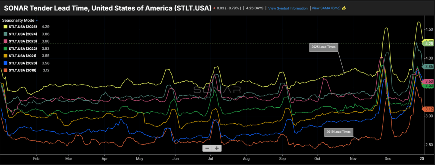Toggle the STLT.USA (2024) series label
The image size is (435, 165).
point(23,34)
